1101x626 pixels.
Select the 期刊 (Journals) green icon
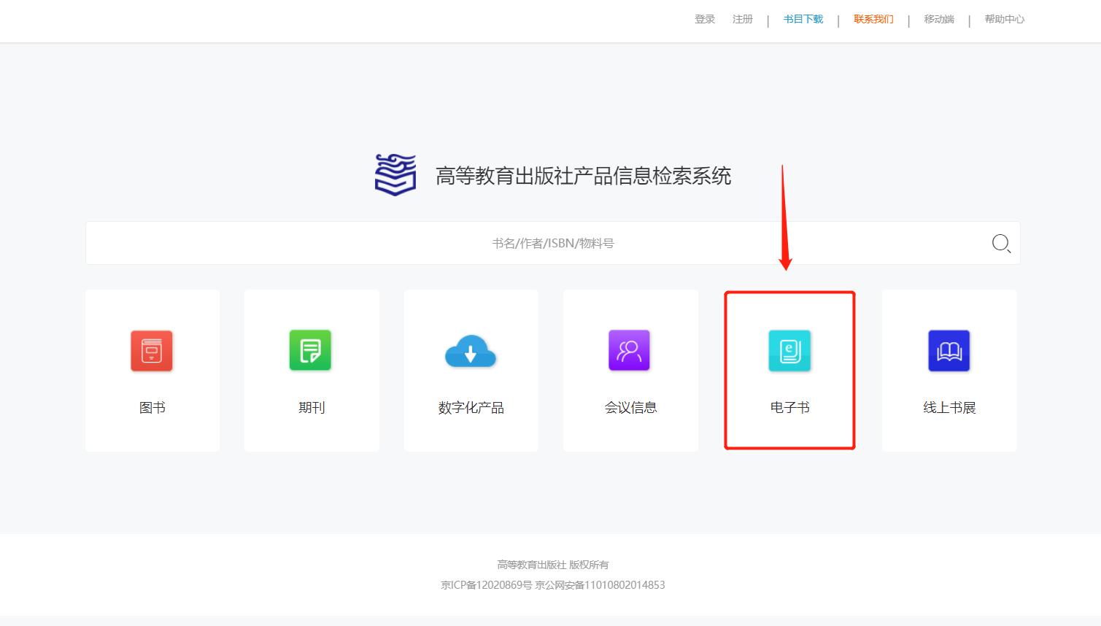click(312, 350)
